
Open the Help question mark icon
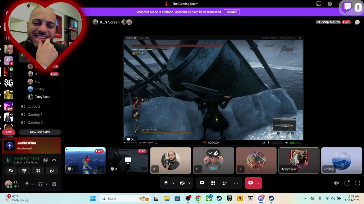330,4
